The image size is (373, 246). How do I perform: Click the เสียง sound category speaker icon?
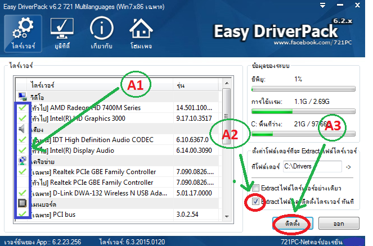click(x=21, y=129)
